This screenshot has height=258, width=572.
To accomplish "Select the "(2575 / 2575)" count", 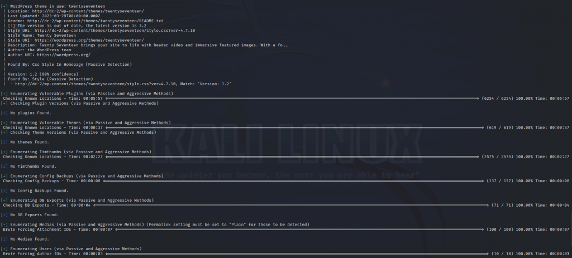I will point(497,157).
